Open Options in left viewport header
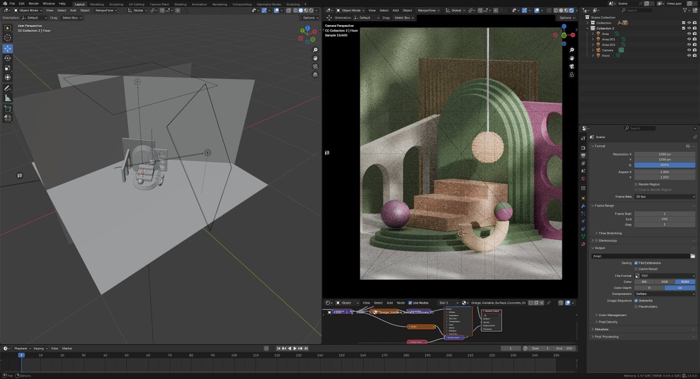The width and height of the screenshot is (700, 379). [310, 17]
